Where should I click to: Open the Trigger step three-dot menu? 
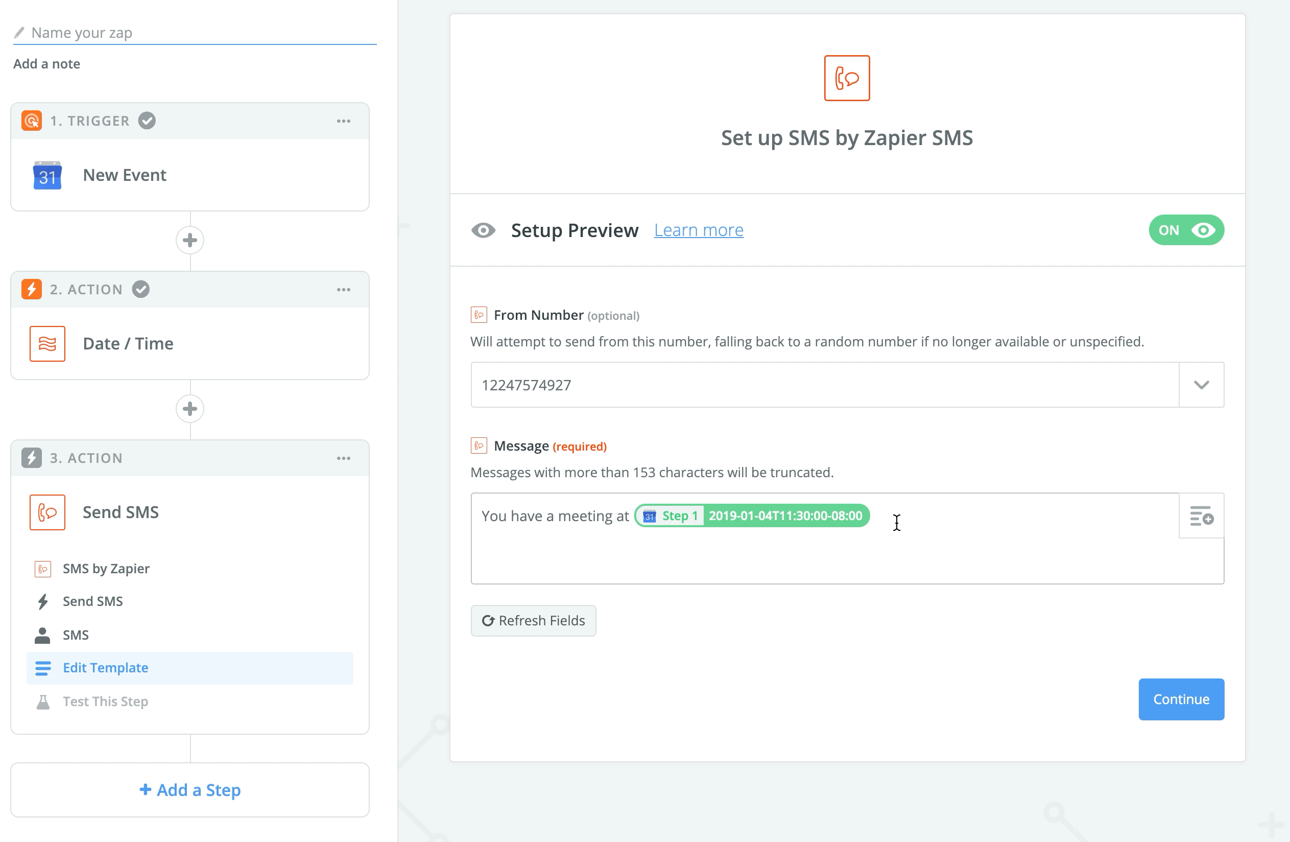tap(344, 121)
